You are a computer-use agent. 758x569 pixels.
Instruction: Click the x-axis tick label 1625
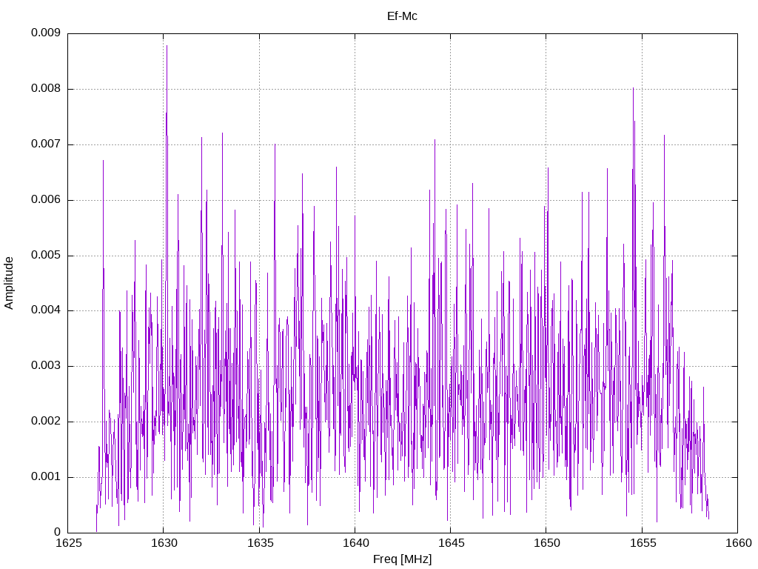coord(68,543)
